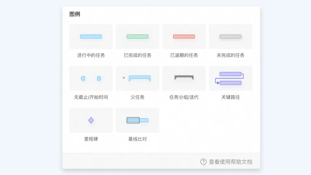The width and height of the screenshot is (311, 175).
Task: Click the 已逾期的任务 label
Action: [x=184, y=55]
